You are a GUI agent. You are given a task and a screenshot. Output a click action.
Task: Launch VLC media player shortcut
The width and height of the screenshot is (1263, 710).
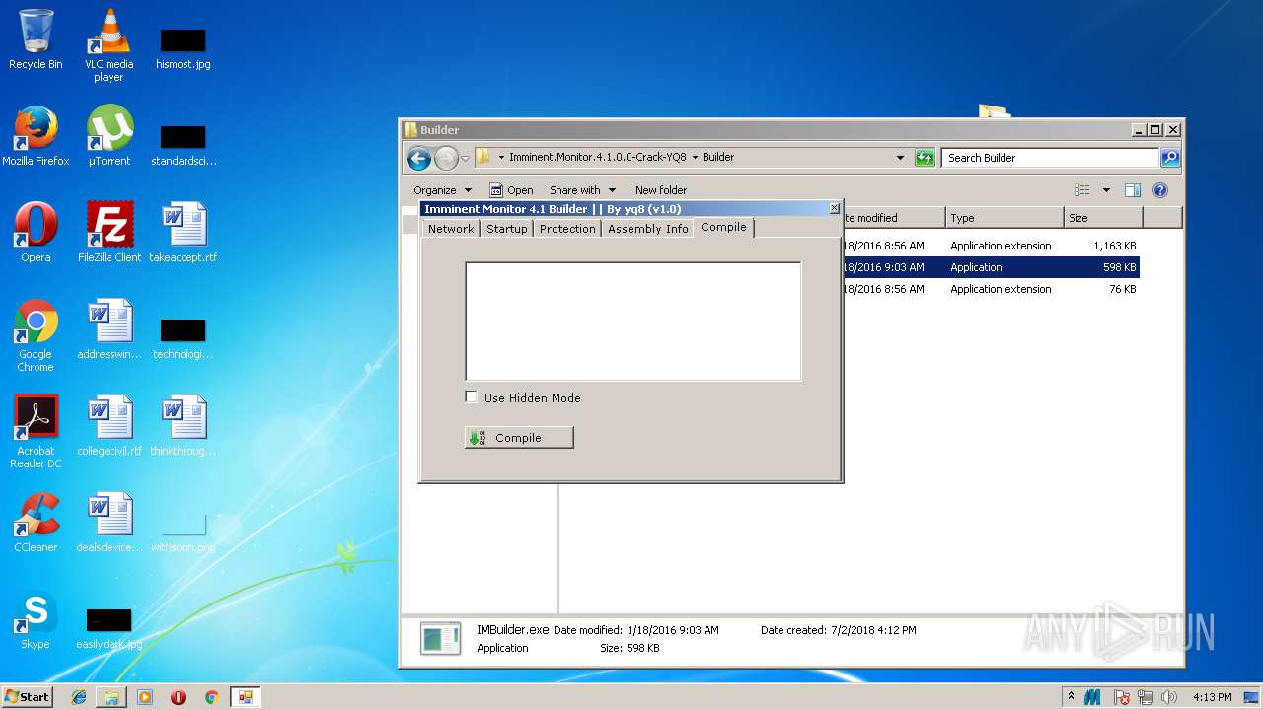click(109, 44)
